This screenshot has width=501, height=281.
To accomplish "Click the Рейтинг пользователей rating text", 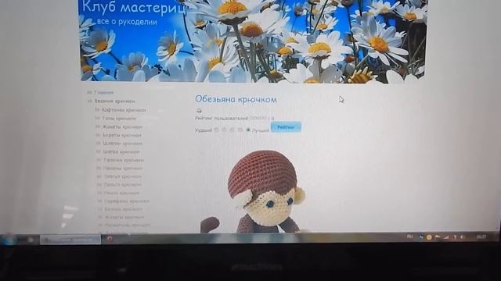I will [222, 118].
